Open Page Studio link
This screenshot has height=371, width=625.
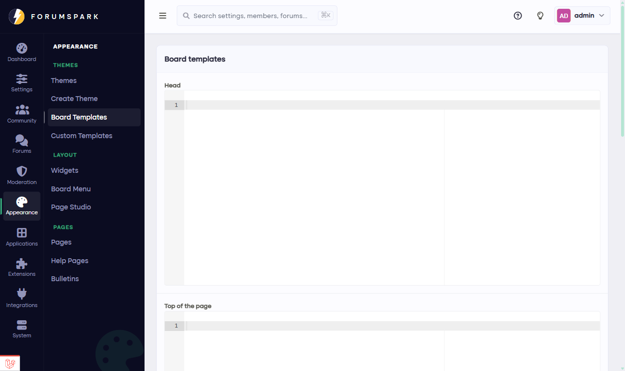(x=71, y=207)
